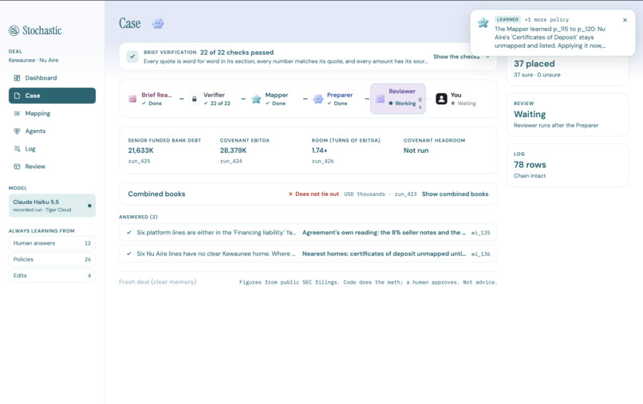Click the Answered (2) section heading
This screenshot has height=404, width=643.
pos(138,217)
